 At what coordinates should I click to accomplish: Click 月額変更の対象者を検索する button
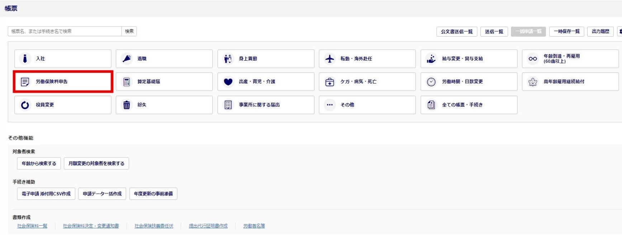pos(96,163)
